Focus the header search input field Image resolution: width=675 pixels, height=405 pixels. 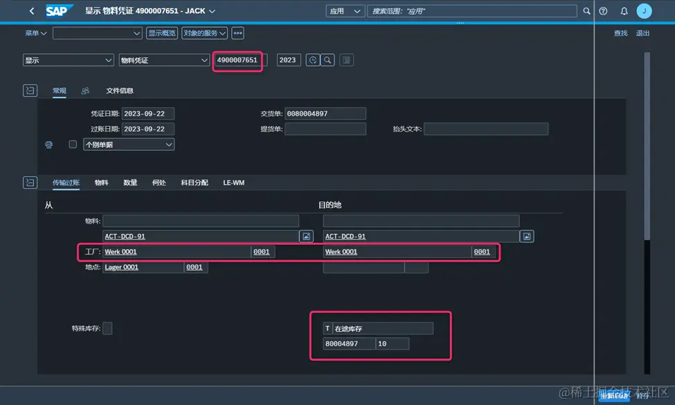coord(472,11)
